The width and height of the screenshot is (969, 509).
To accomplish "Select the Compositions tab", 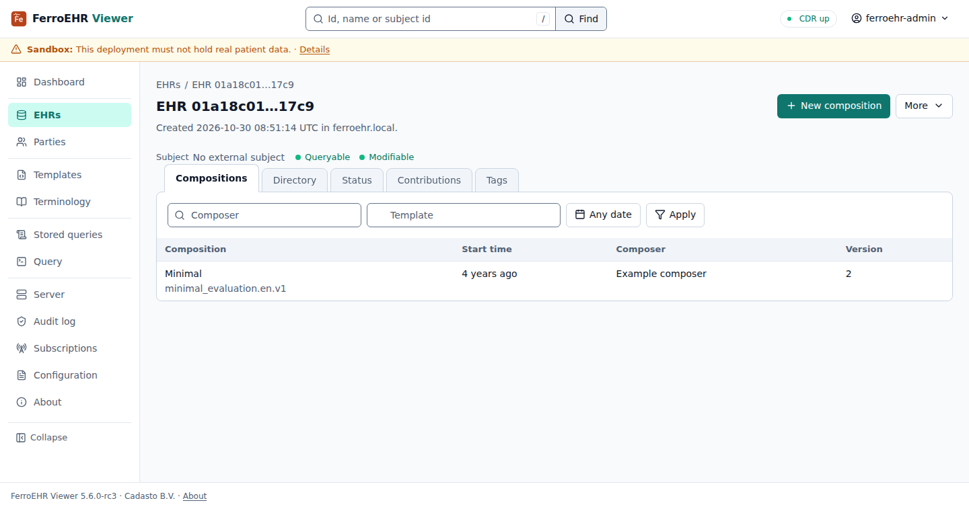I will coord(211,179).
